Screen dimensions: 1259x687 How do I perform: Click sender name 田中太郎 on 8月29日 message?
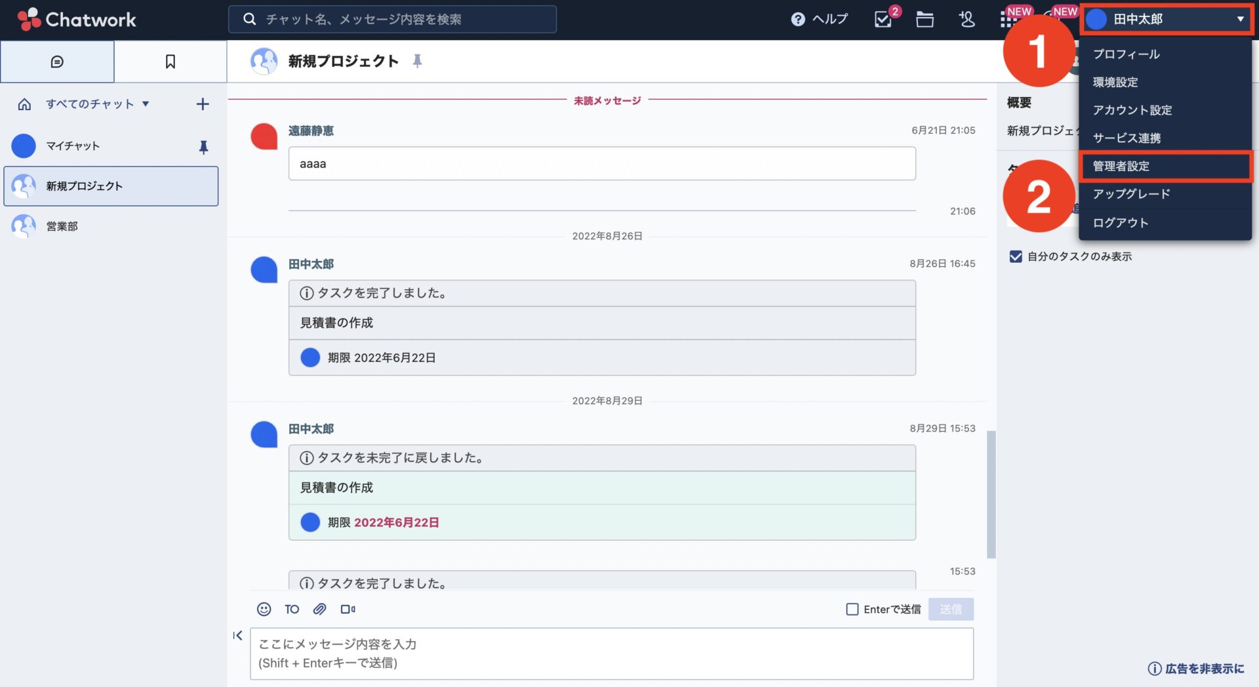[x=311, y=428]
